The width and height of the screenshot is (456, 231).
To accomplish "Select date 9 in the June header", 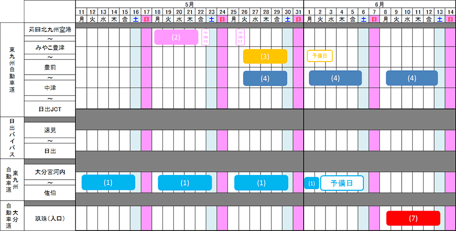I will pos(396,12).
